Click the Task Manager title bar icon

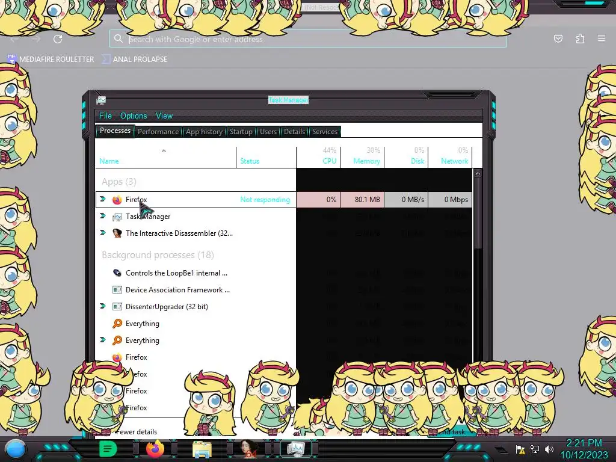(x=101, y=100)
